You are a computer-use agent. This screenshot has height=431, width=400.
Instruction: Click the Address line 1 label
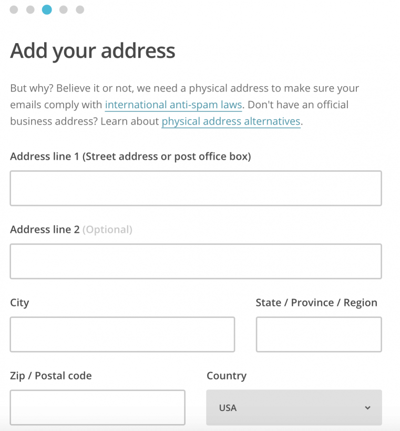click(130, 156)
